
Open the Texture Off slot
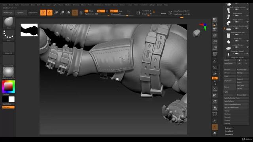coord(9,60)
